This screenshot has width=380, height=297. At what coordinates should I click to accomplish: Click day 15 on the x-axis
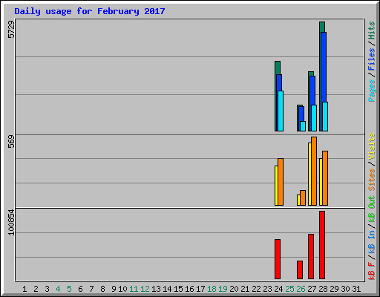[178, 289]
